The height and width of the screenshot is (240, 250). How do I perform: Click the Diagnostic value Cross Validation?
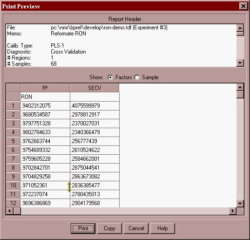click(68, 52)
